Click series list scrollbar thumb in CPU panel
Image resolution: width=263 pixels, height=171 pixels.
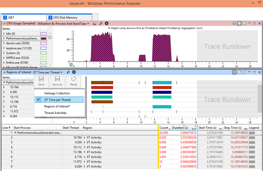click(50, 37)
